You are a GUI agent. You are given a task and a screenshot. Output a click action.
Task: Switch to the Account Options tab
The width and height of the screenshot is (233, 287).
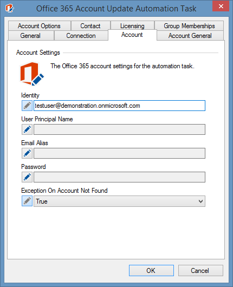tap(39, 26)
